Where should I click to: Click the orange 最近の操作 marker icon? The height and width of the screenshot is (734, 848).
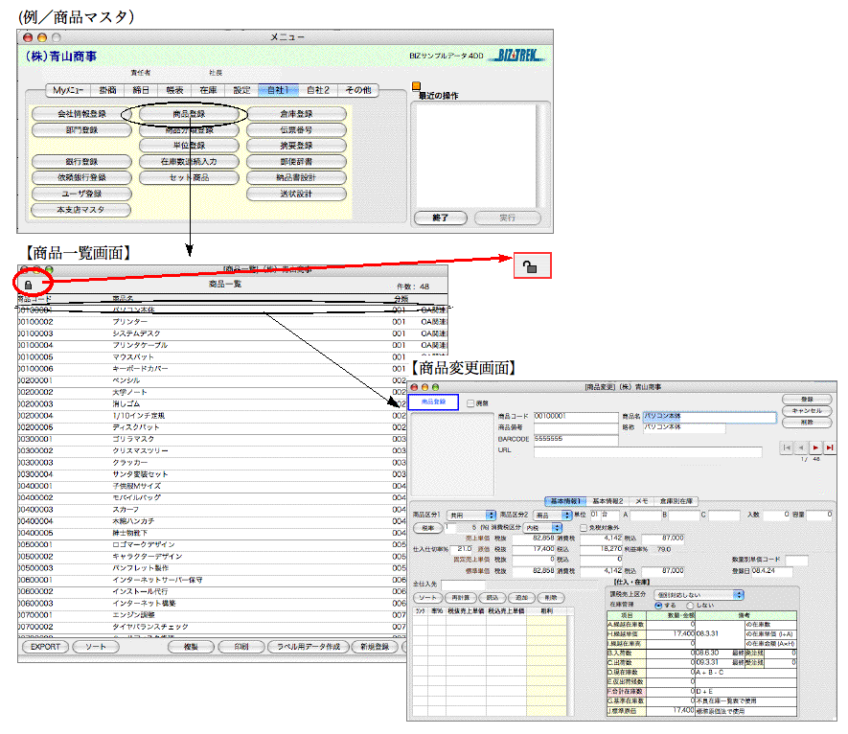[x=415, y=86]
